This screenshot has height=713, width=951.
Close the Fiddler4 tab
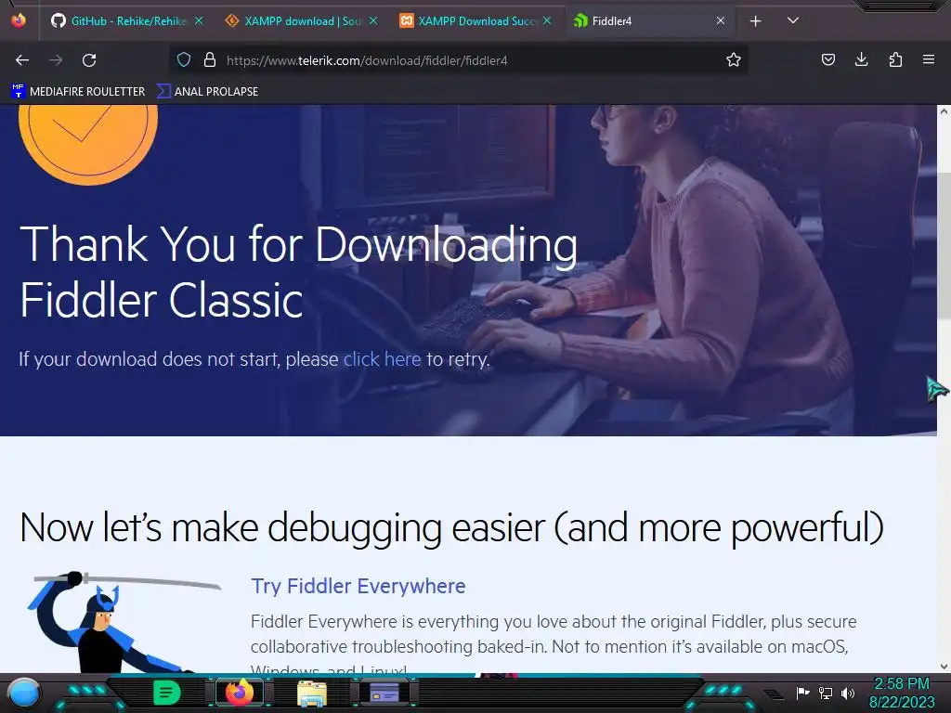coord(721,20)
